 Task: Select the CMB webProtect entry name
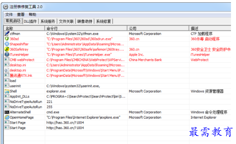[x=22, y=60]
